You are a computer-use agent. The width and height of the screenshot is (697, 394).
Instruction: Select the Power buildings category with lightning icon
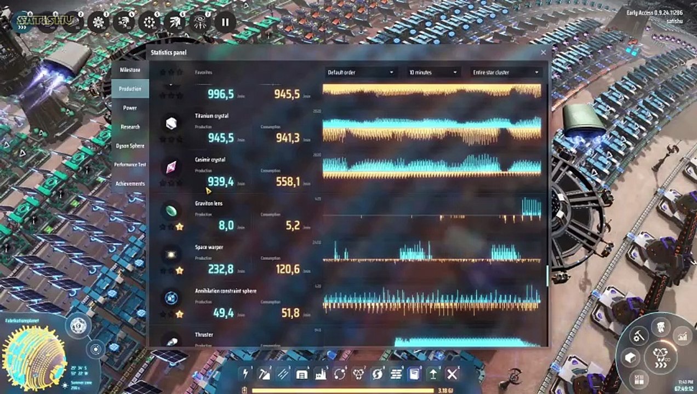tap(245, 374)
